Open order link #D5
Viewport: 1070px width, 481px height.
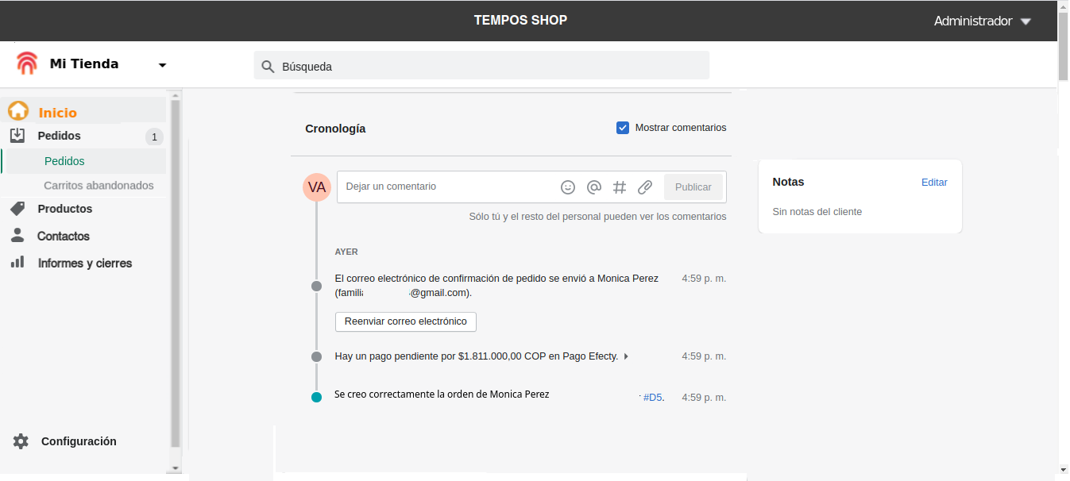[x=652, y=398]
